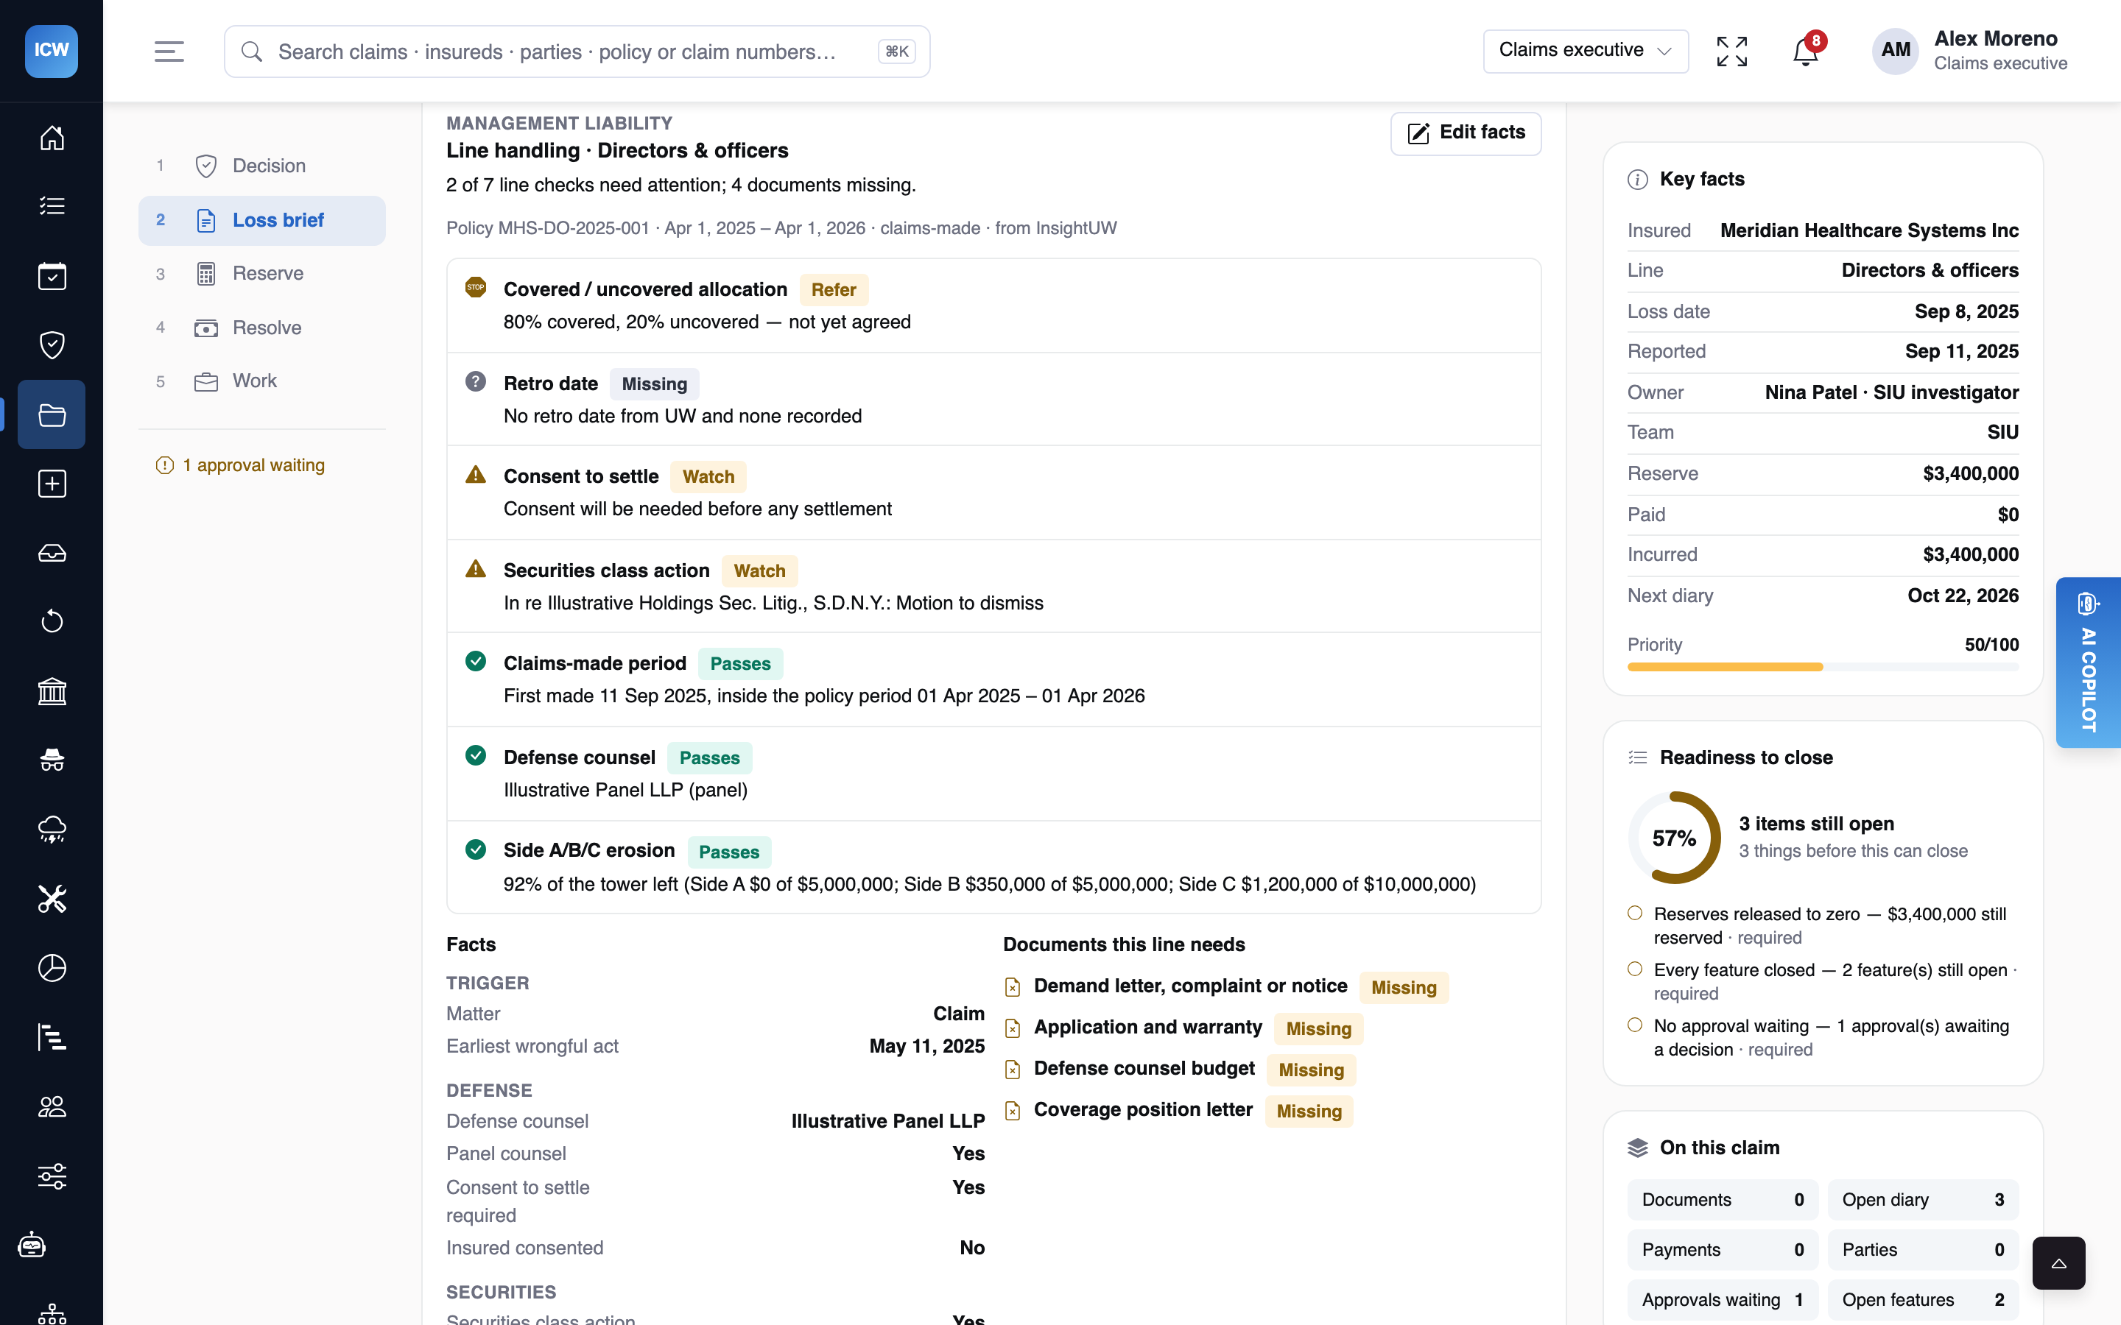Toggle the hamburger menu to collapse sidebar

169,52
